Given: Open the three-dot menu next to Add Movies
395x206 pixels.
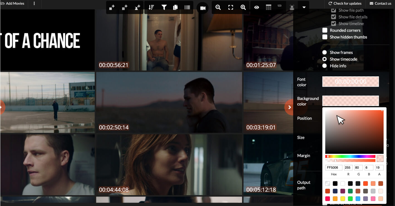Looking at the screenshot, I should click(x=34, y=3).
